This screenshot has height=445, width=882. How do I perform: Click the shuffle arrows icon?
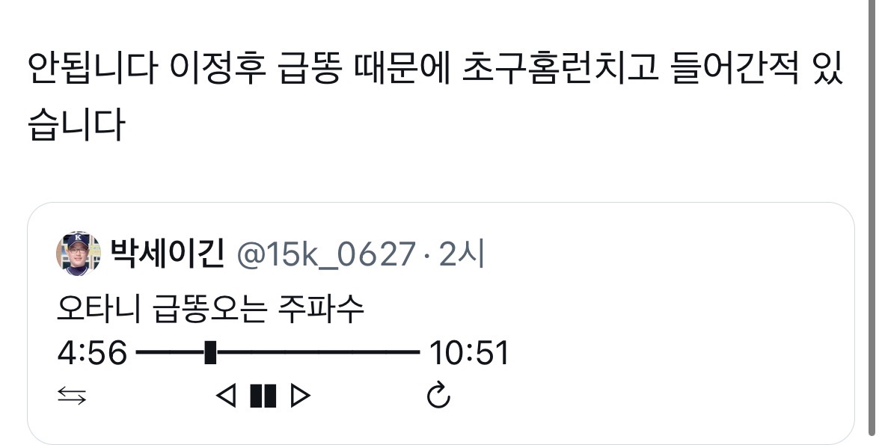(72, 396)
